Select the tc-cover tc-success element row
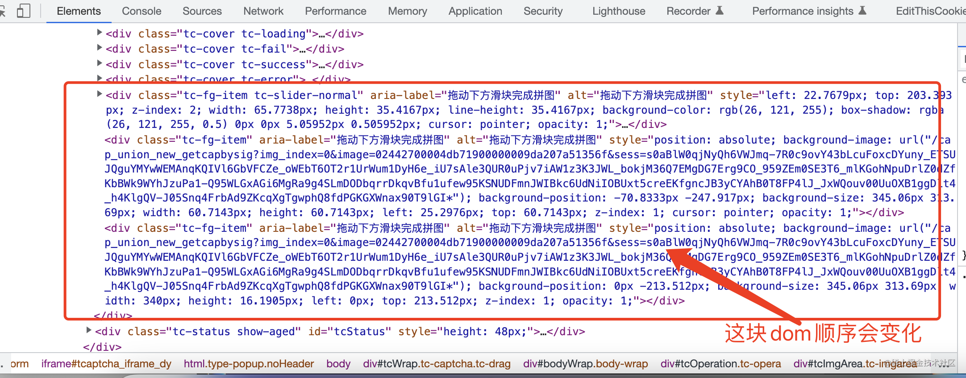The width and height of the screenshot is (966, 378). tap(235, 65)
